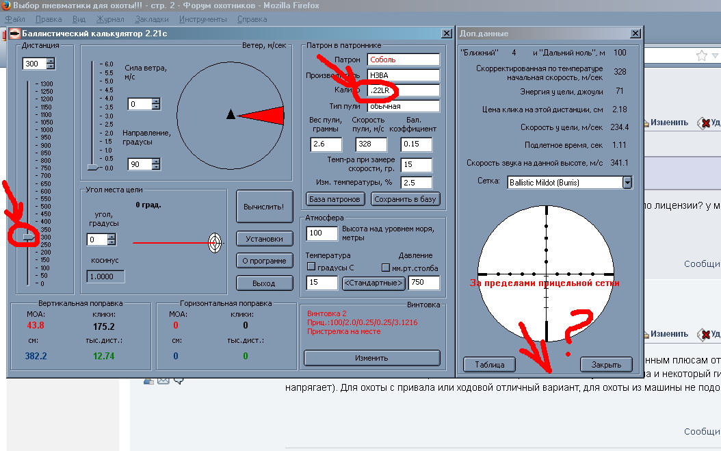Close the ballistic calculator window with X
The image size is (721, 451).
(446, 33)
